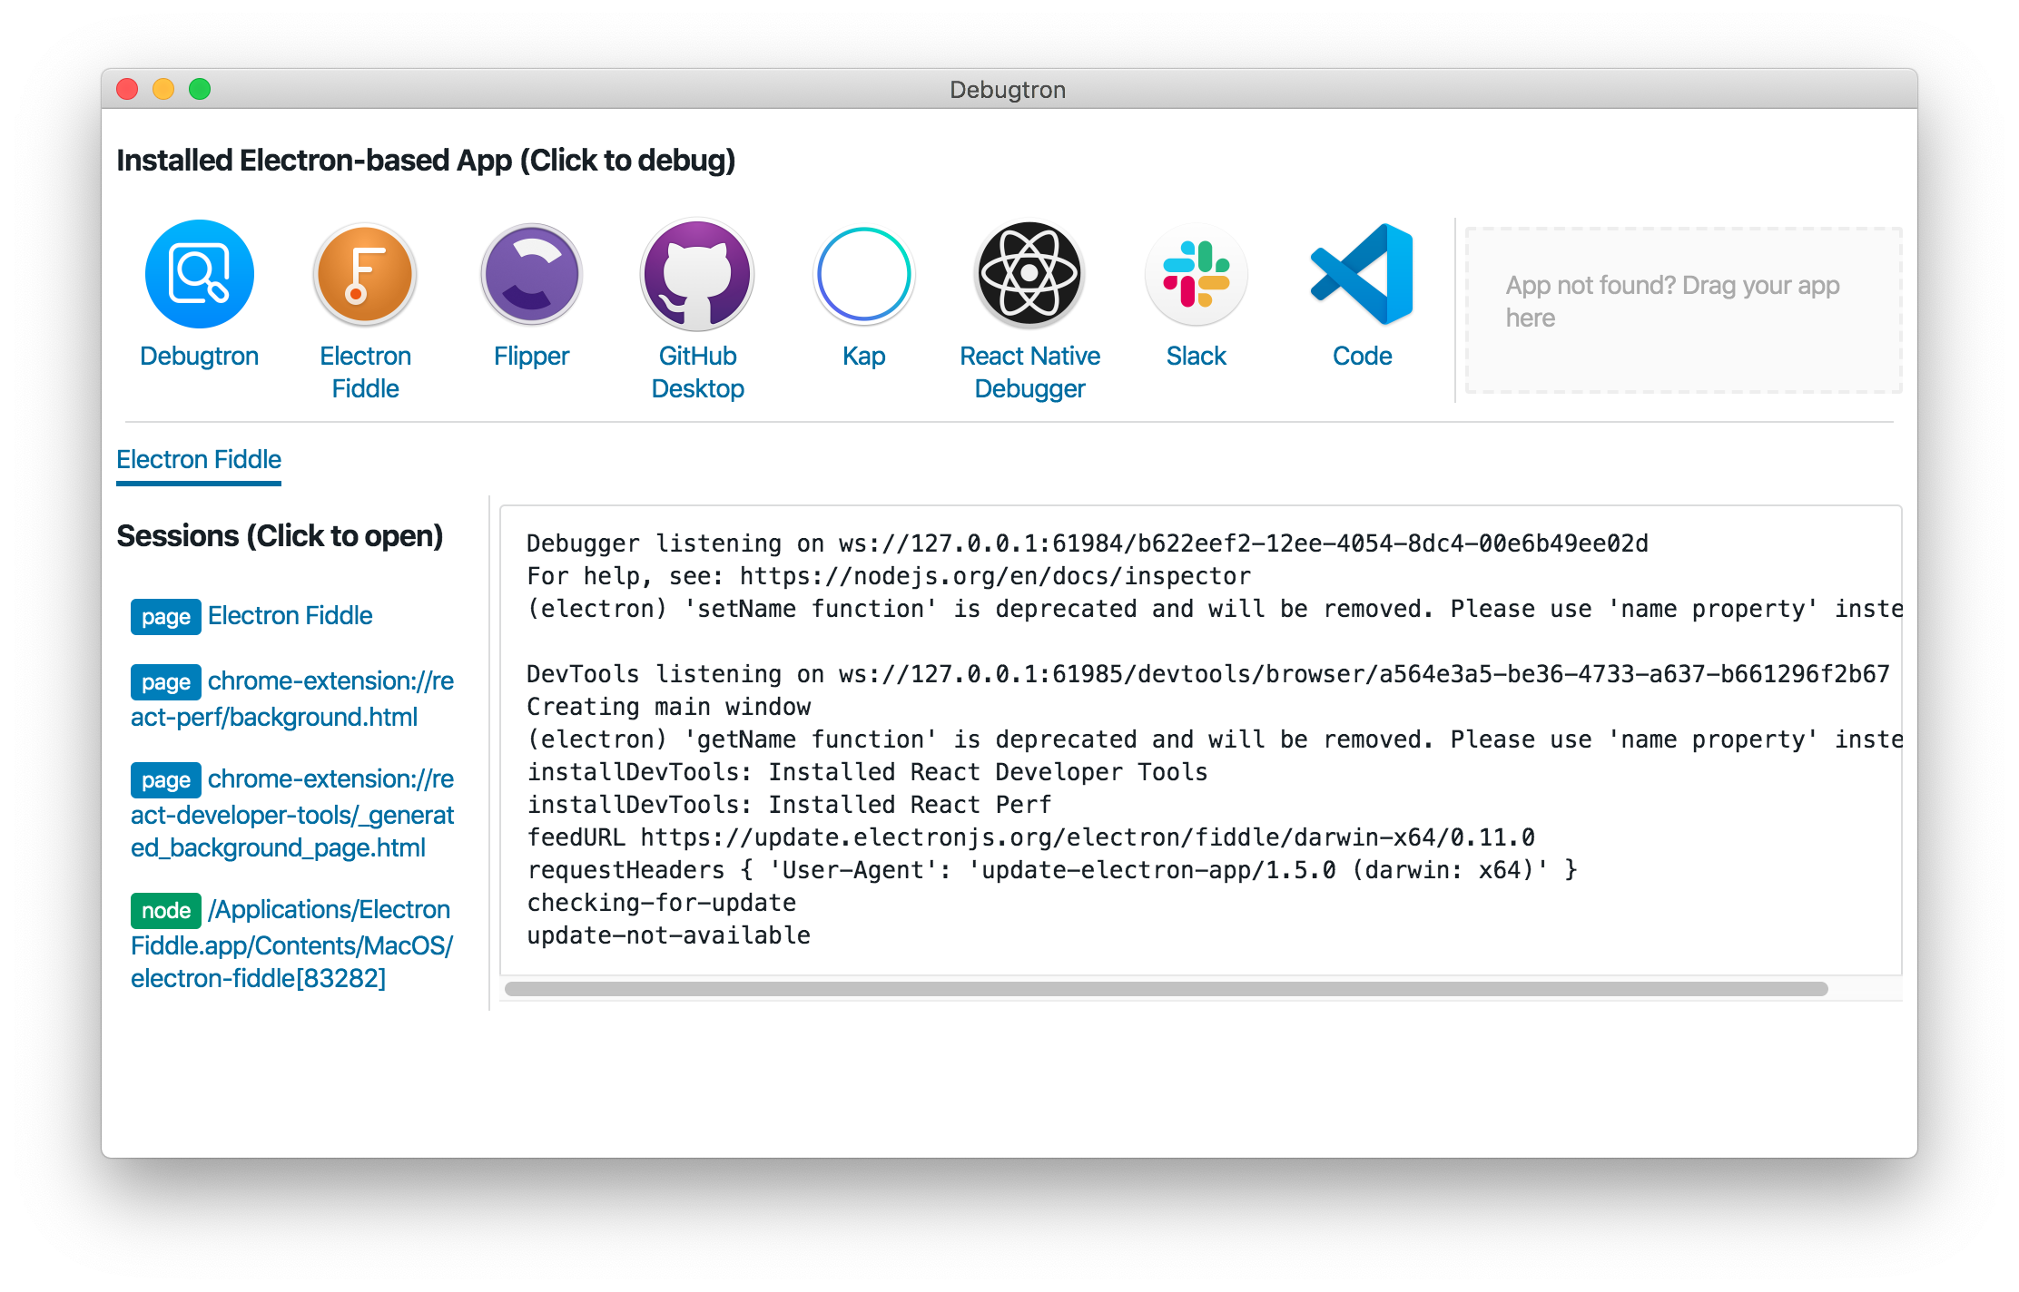Click the 'App not found' drop zone
Viewport: 2019px width, 1292px height.
pyautogui.click(x=1682, y=310)
